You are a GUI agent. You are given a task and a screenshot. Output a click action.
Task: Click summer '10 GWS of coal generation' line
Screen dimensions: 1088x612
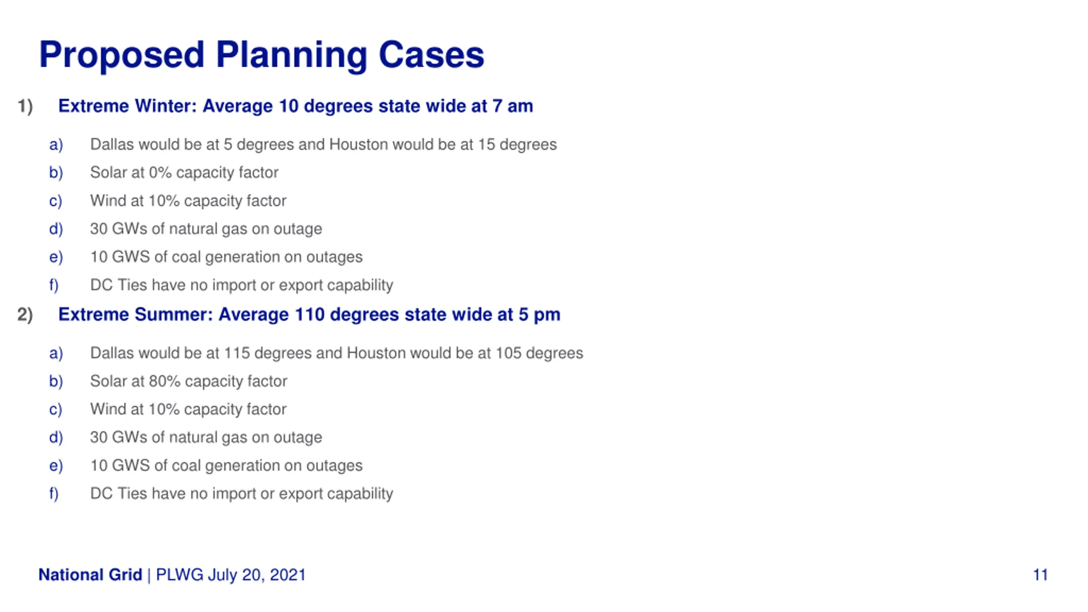click(226, 465)
